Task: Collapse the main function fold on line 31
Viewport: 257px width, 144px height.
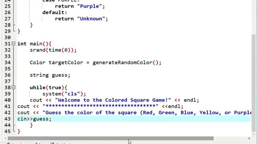Action: pos(13,44)
